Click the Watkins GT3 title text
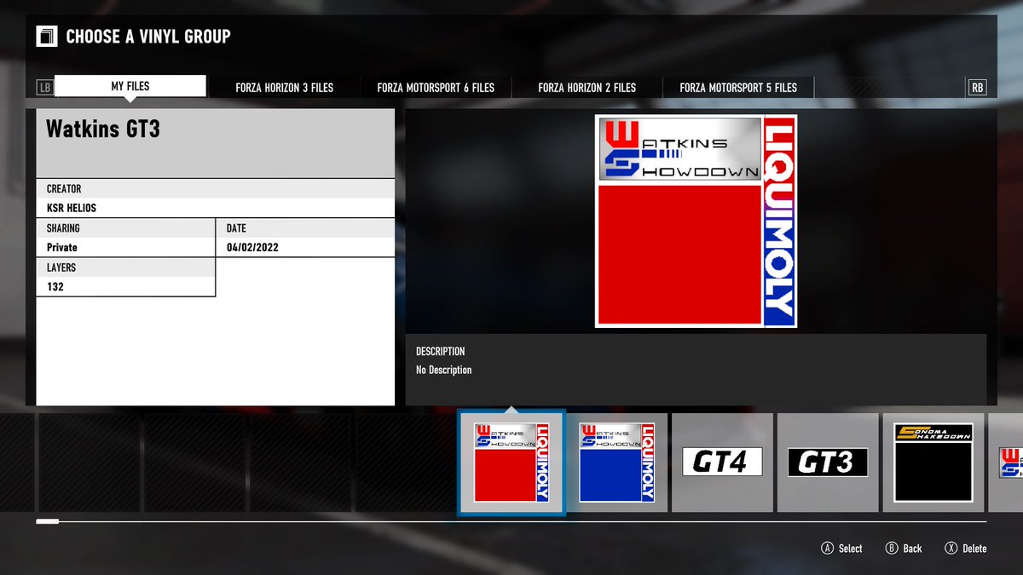 coord(103,129)
